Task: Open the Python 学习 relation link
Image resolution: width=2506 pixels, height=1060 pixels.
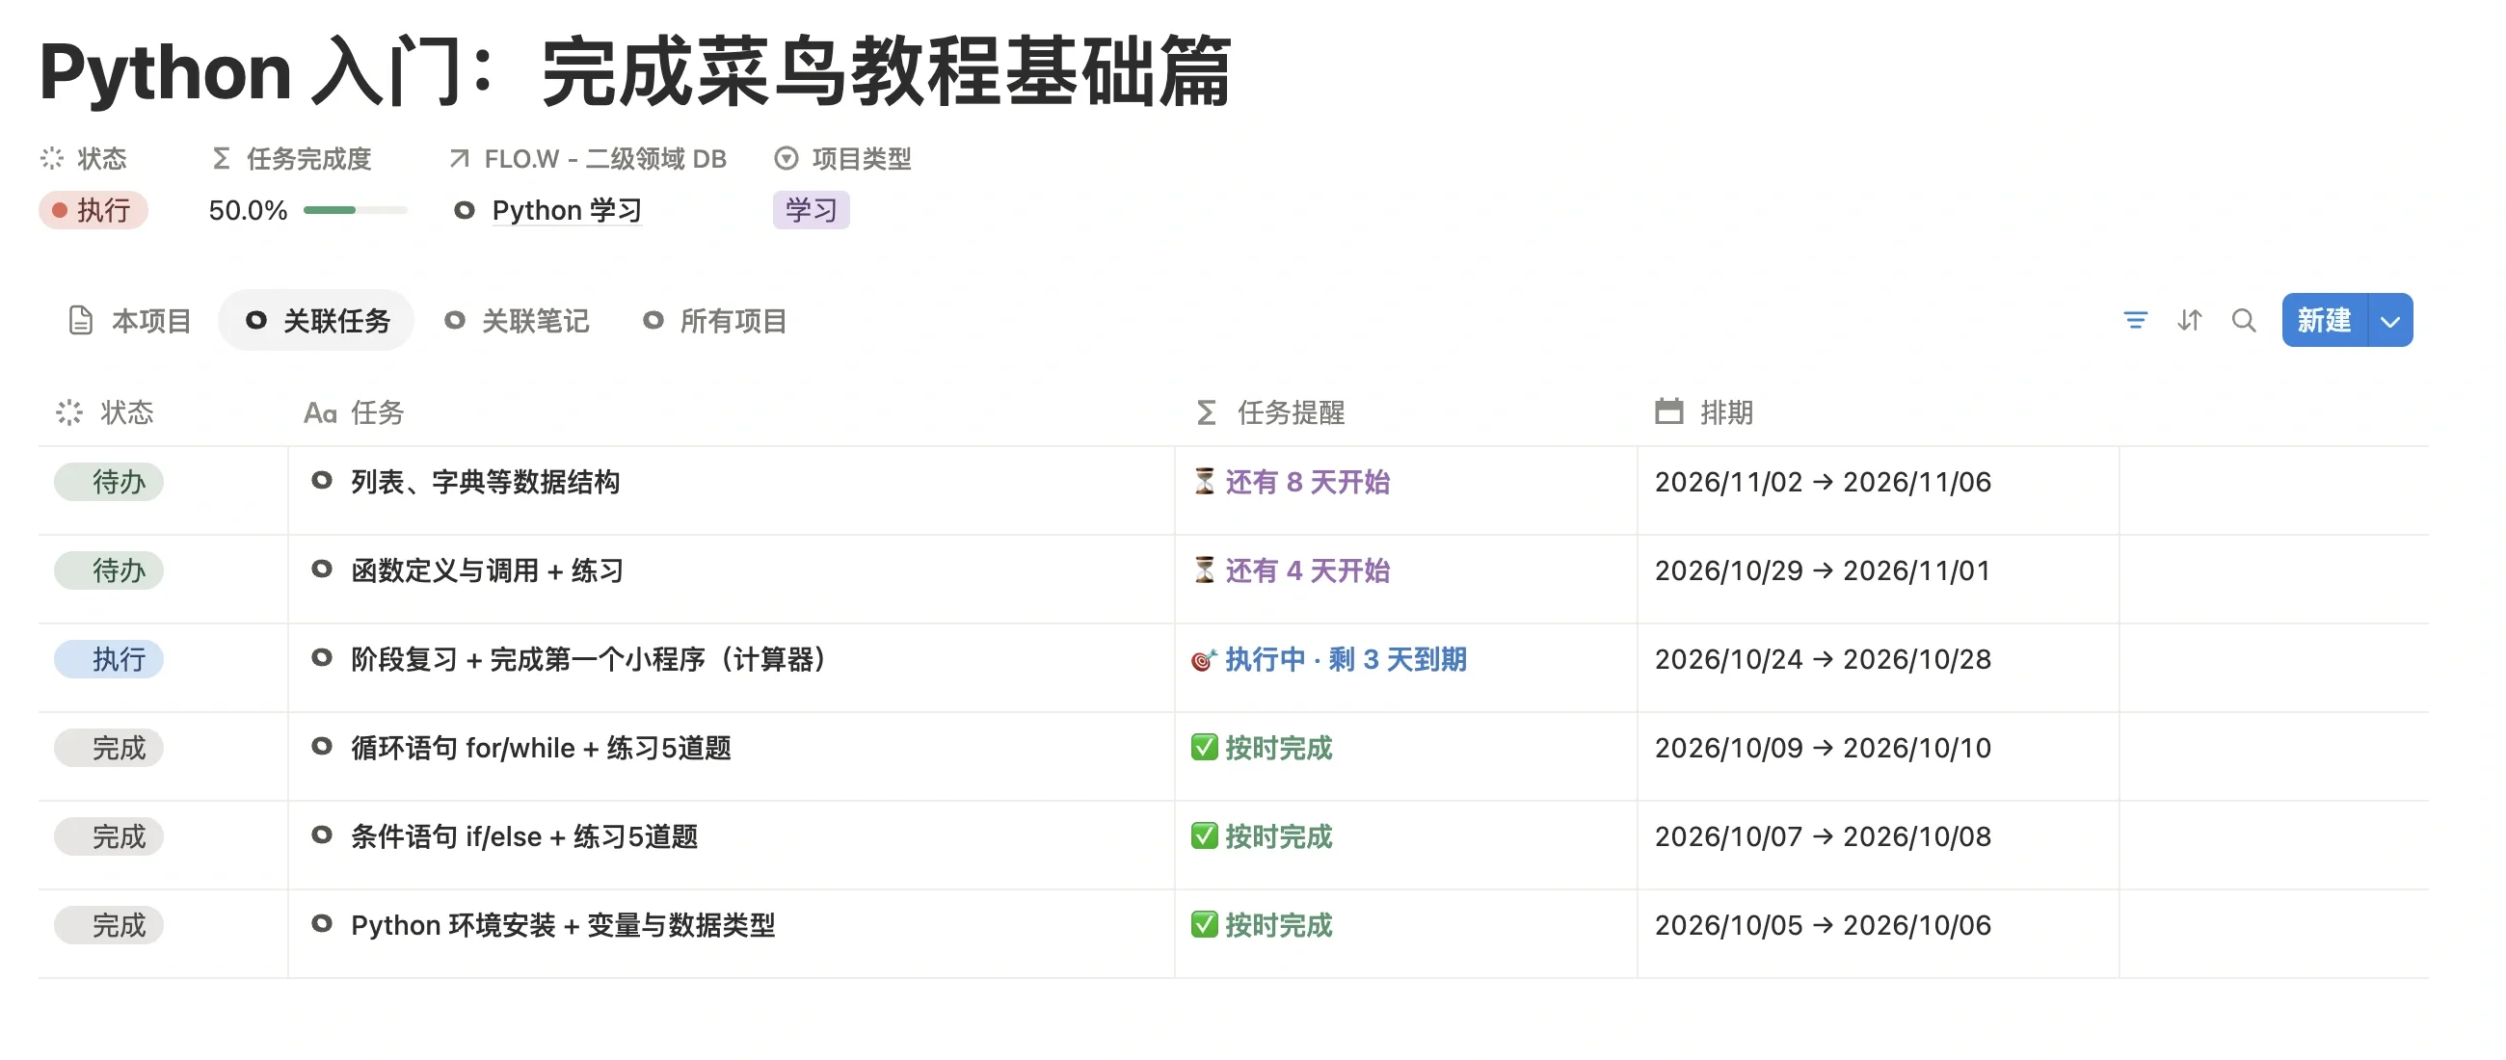Action: (x=566, y=210)
